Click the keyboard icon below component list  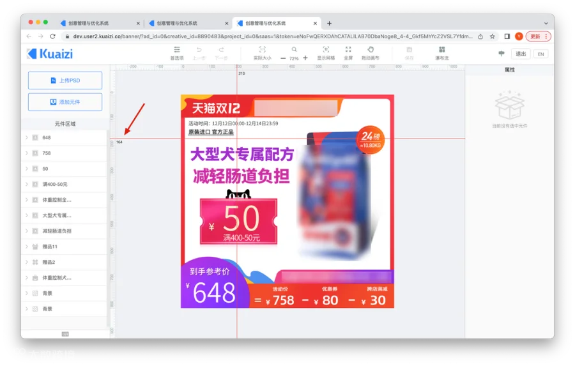point(65,333)
